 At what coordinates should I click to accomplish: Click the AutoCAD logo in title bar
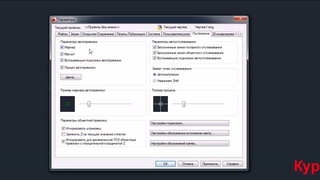click(x=53, y=19)
